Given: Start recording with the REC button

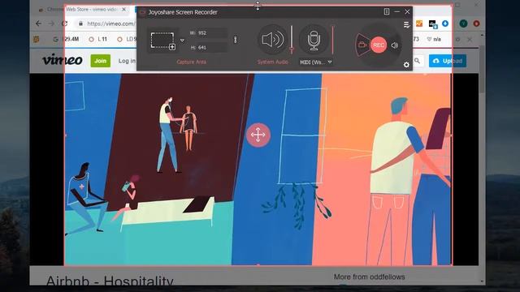Looking at the screenshot, I should tap(379, 45).
